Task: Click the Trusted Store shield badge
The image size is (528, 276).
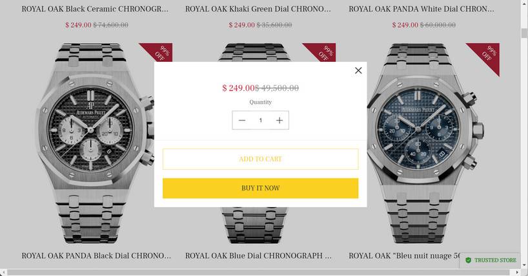Action: [491, 260]
